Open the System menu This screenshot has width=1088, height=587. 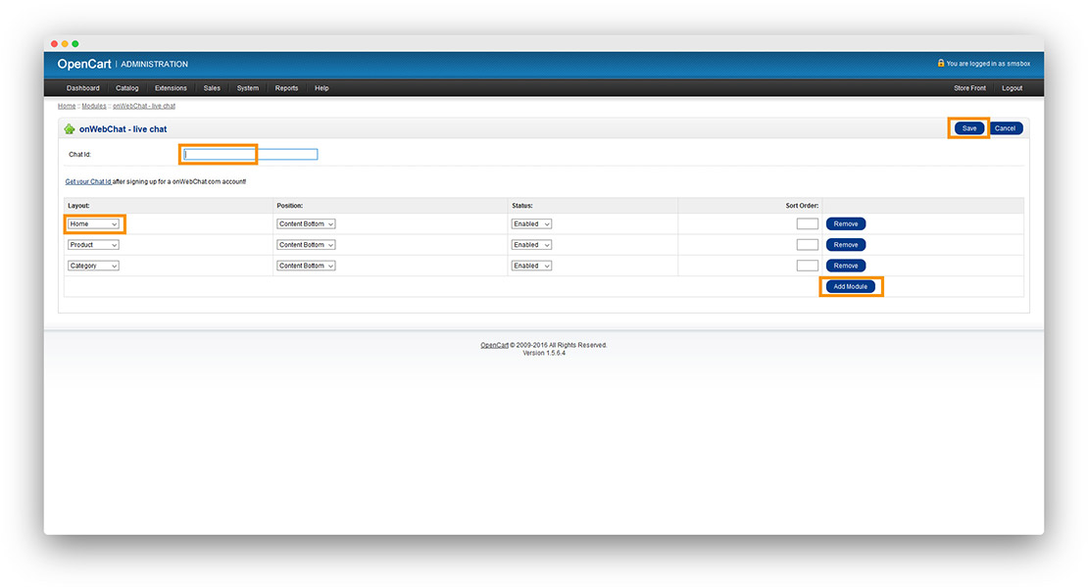[247, 87]
